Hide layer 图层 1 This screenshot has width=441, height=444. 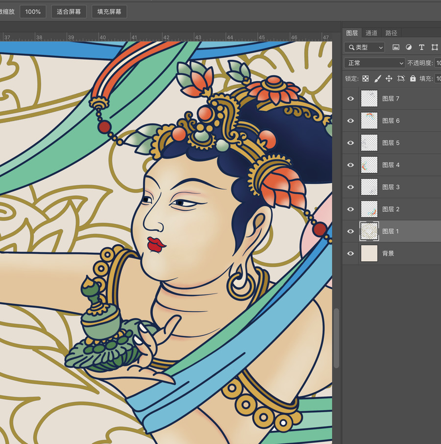tap(350, 231)
